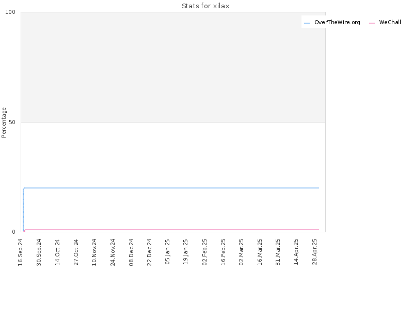Click the x-axis date 28.Apr.25
413x309 pixels.
tap(314, 252)
